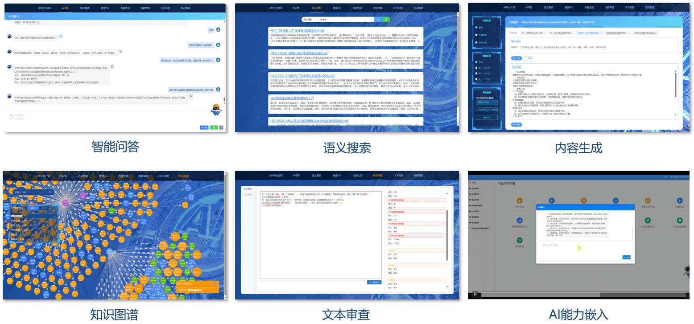The width and height of the screenshot is (694, 324).
Task: Click the robot mascot in the 智能问答 chat panel
Action: (216, 109)
